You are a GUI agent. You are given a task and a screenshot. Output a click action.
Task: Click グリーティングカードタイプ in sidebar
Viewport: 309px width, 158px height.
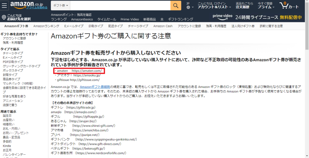(21, 66)
